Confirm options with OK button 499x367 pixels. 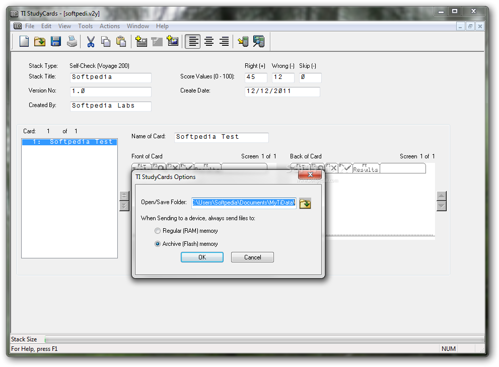tap(202, 257)
